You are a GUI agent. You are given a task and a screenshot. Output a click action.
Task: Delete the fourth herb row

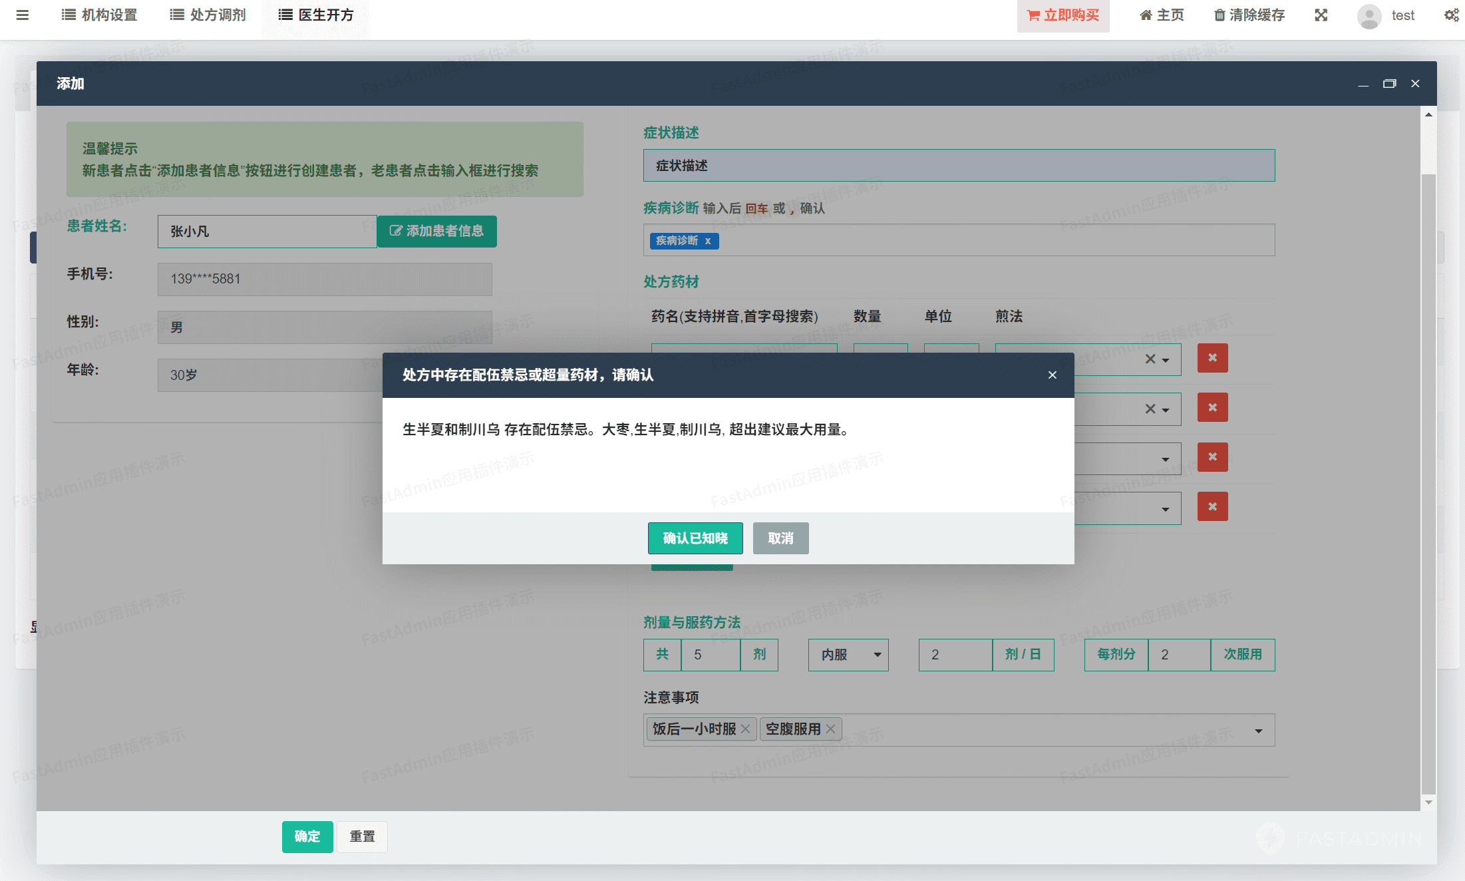click(1212, 507)
